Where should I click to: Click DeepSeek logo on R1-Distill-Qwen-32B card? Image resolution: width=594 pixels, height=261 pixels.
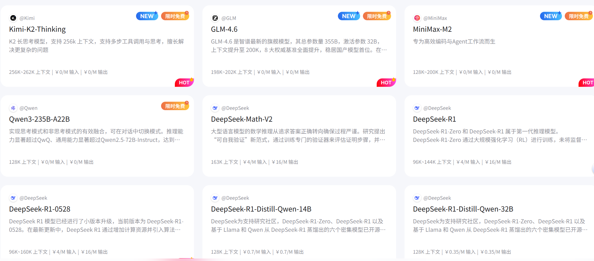[417, 198]
